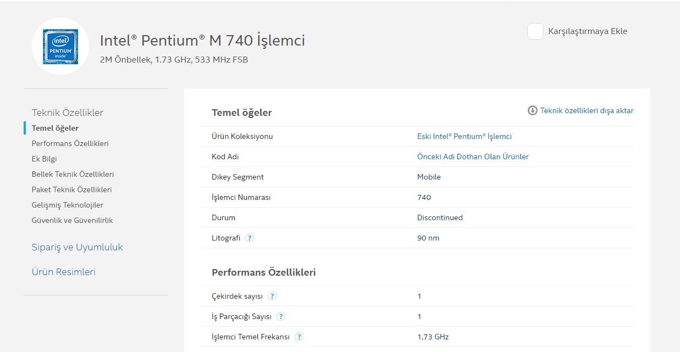The height and width of the screenshot is (352, 680).
Task: Go to Performans Özellikleri in sidebar
Action: [70, 143]
